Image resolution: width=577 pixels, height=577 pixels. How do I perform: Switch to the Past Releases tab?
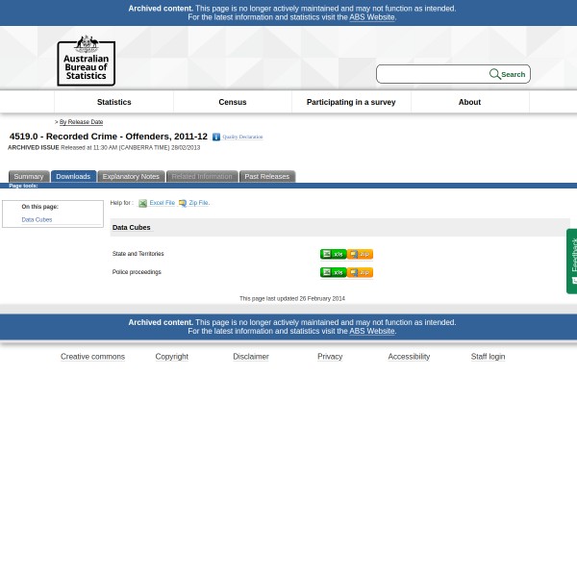[266, 177]
